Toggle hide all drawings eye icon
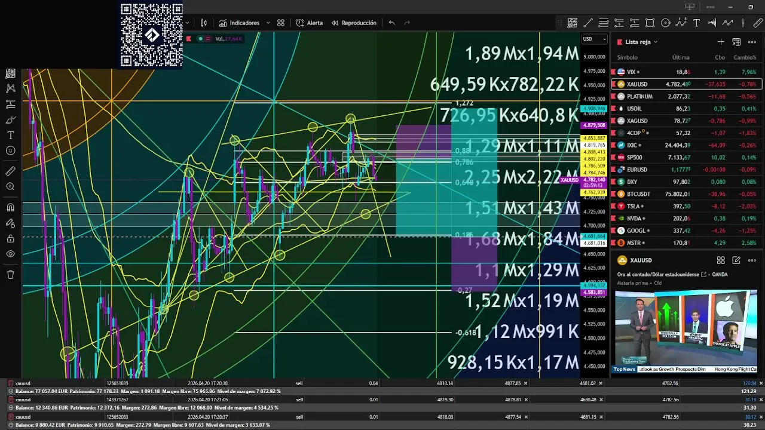 10,254
